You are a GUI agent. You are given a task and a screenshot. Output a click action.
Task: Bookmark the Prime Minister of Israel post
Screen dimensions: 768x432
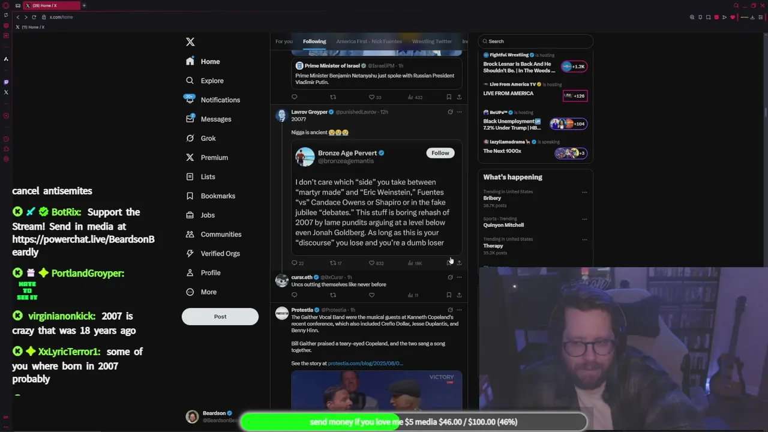coord(449,97)
